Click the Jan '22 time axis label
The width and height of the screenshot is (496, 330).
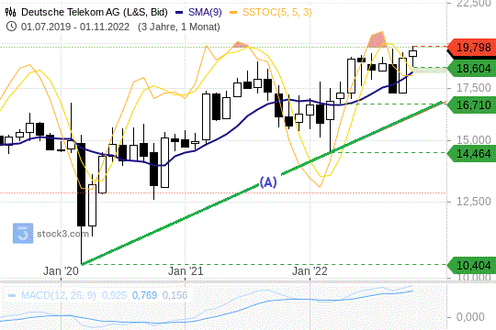point(310,271)
